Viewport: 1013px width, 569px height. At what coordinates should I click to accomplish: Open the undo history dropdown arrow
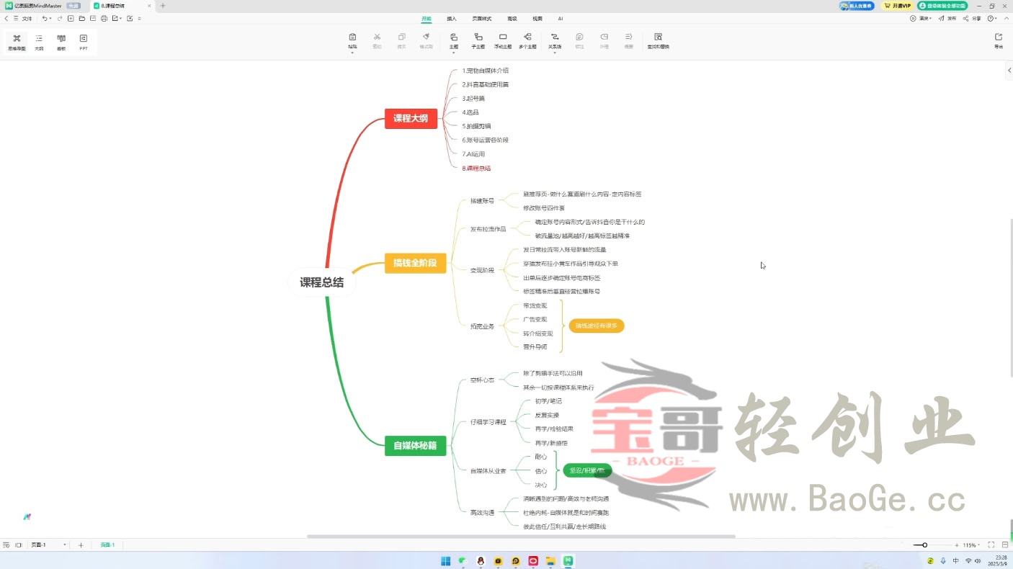coord(50,18)
